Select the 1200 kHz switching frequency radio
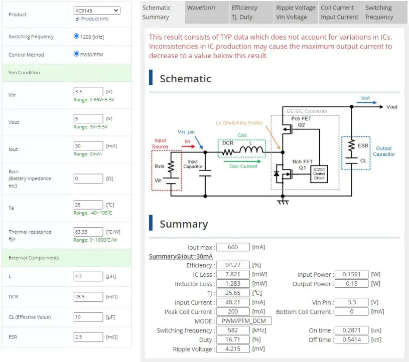Image resolution: width=409 pixels, height=362 pixels. coord(76,36)
